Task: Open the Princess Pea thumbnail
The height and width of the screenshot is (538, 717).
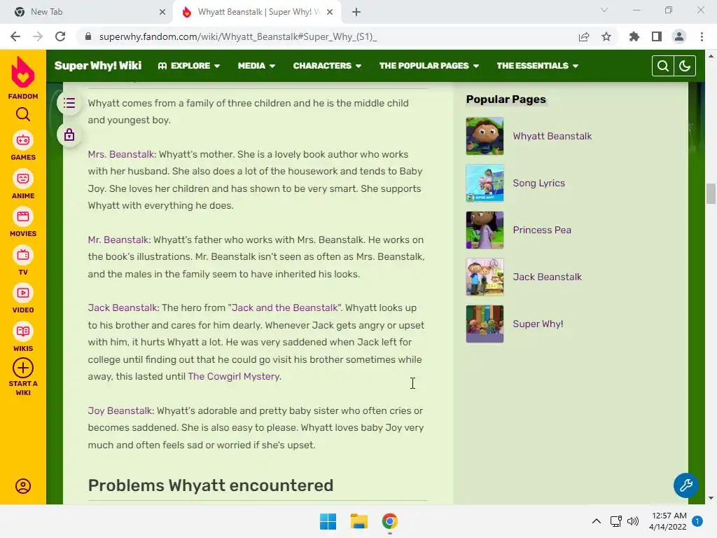Action: (485, 230)
